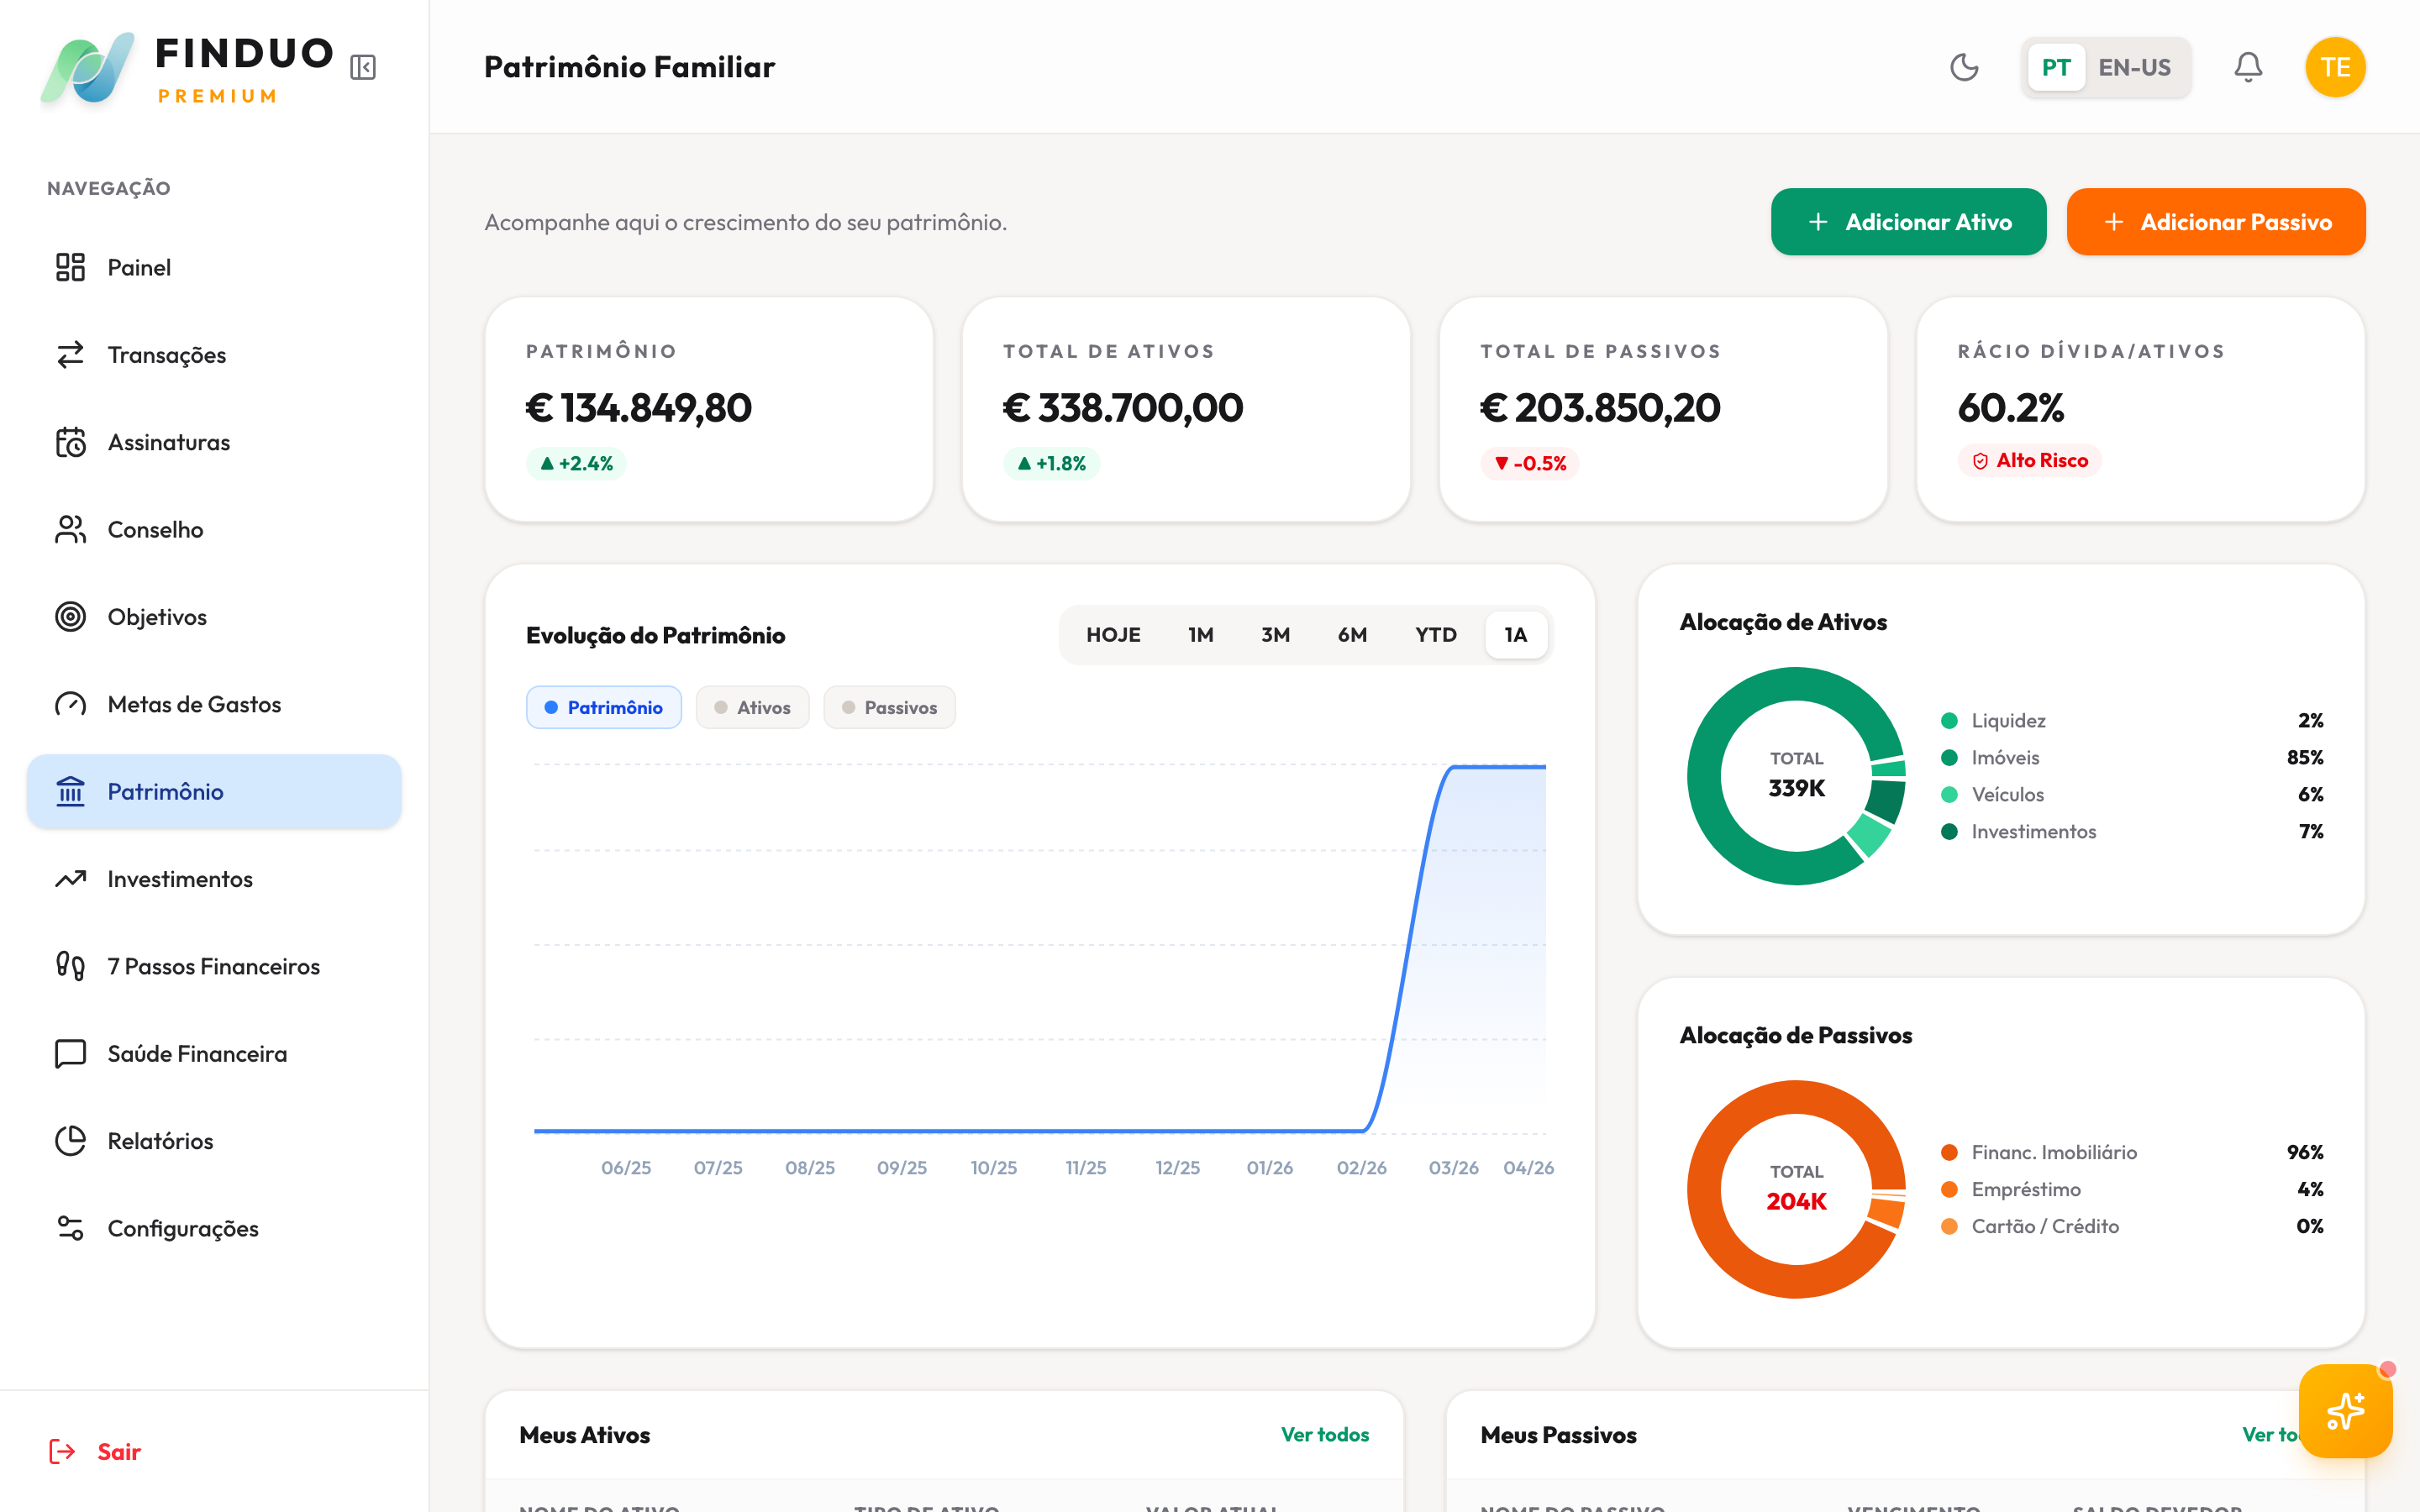The height and width of the screenshot is (1512, 2420).
Task: Switch language to EN-US
Action: point(2134,67)
